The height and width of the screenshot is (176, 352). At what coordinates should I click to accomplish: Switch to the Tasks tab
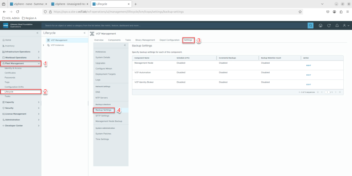click(128, 40)
